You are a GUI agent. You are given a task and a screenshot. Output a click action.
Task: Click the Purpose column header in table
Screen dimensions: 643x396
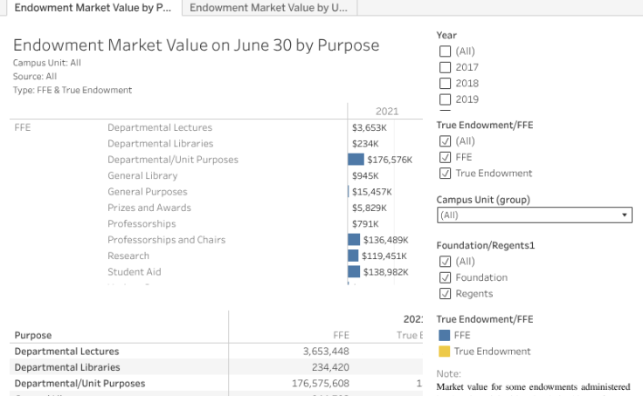click(x=33, y=335)
